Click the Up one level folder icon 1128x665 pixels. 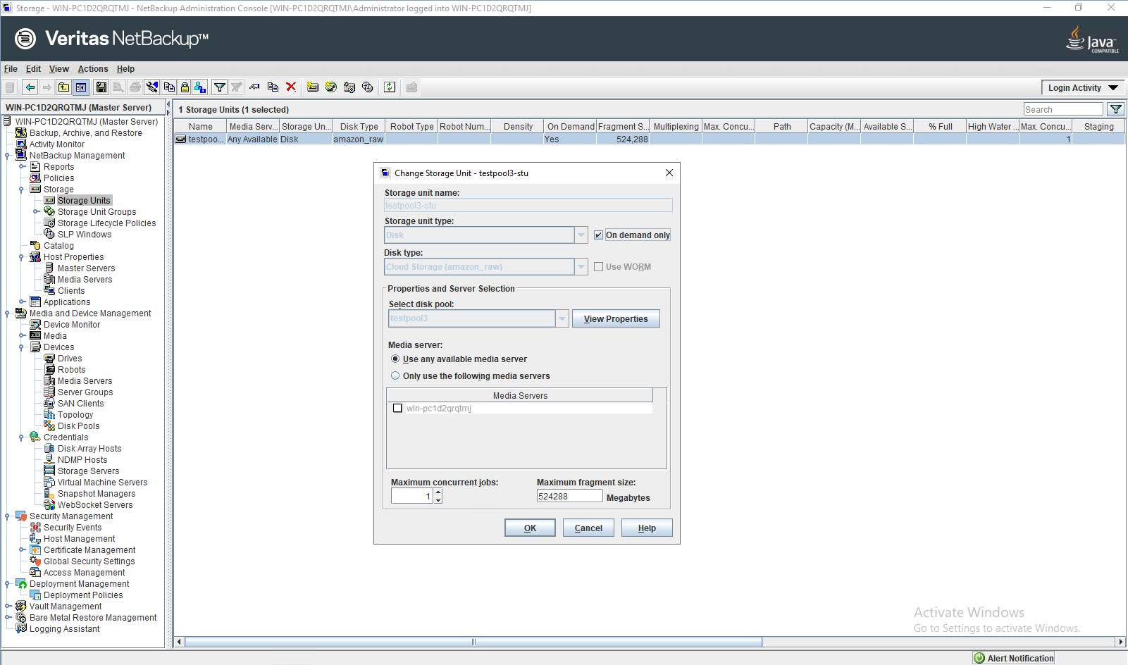point(63,87)
